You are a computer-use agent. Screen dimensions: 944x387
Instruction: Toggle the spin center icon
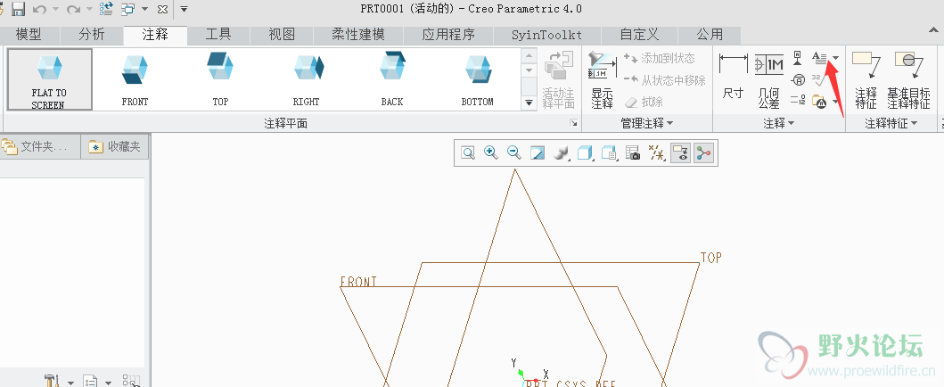click(x=703, y=152)
